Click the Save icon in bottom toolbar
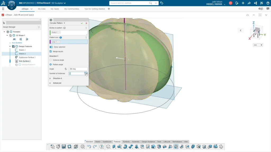The width and height of the screenshot is (271, 152). click(x=64, y=147)
